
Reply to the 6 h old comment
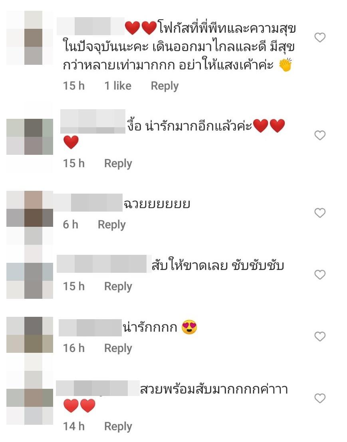point(111,225)
